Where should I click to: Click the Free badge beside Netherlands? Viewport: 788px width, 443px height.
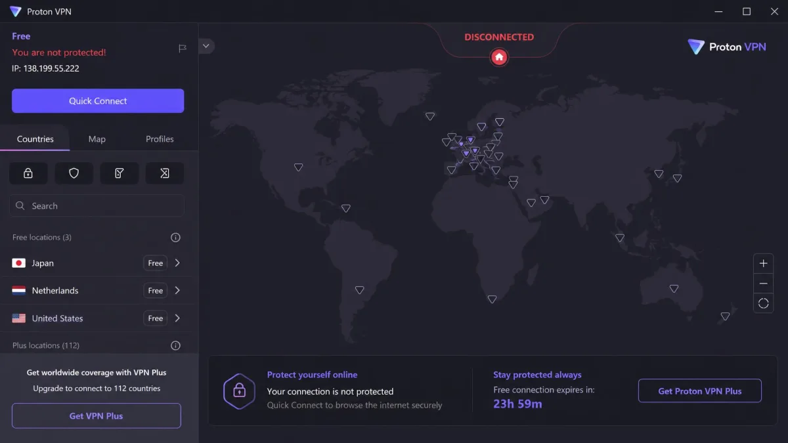point(156,291)
